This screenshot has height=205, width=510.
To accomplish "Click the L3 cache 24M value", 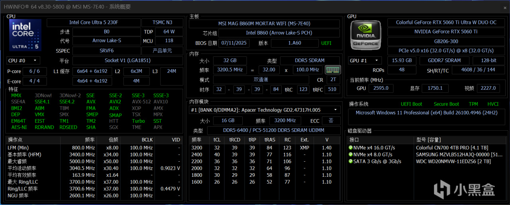I will (x=172, y=71).
